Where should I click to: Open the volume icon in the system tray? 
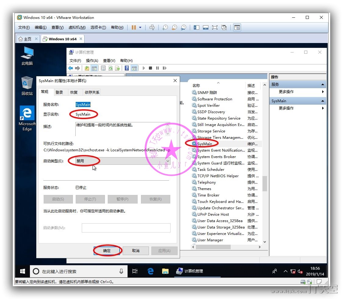pos(300,272)
